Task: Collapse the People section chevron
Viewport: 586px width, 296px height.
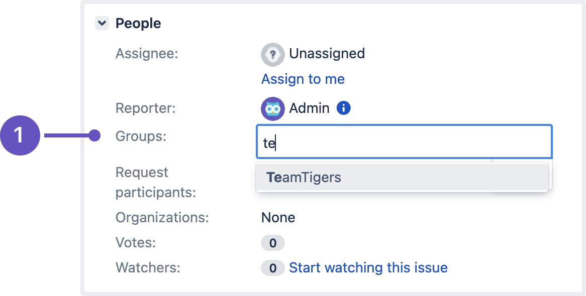Action: coord(102,23)
